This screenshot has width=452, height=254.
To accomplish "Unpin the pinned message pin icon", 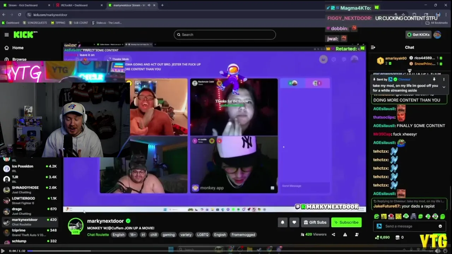I will [x=434, y=79].
